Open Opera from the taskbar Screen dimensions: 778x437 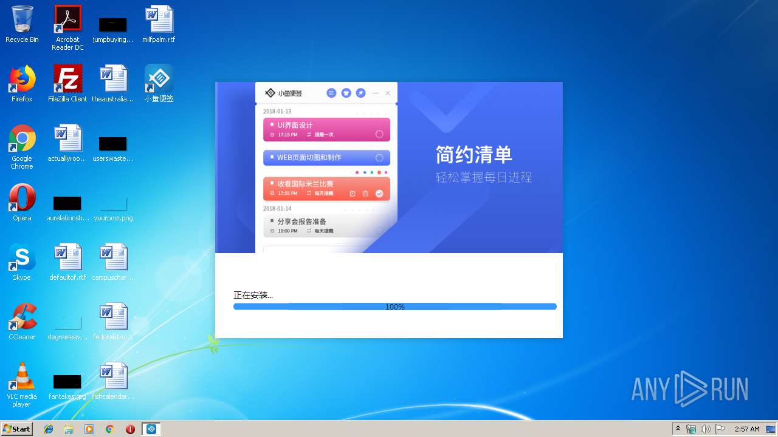130,429
